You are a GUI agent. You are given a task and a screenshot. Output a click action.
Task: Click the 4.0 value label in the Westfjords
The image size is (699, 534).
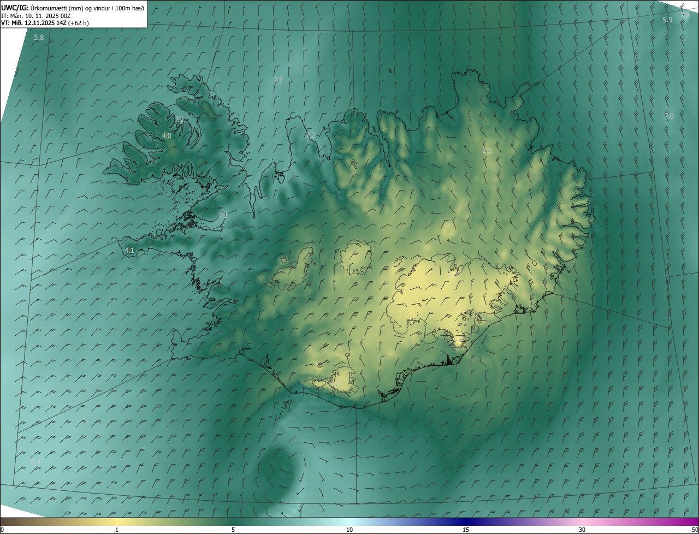pyautogui.click(x=167, y=135)
